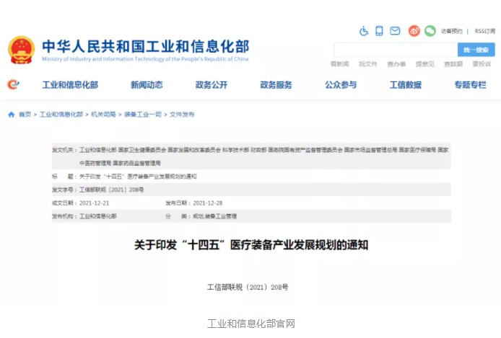Viewport: 501px width, 338px height.
Task: Click the RSS订阅 link
Action: tap(484, 31)
